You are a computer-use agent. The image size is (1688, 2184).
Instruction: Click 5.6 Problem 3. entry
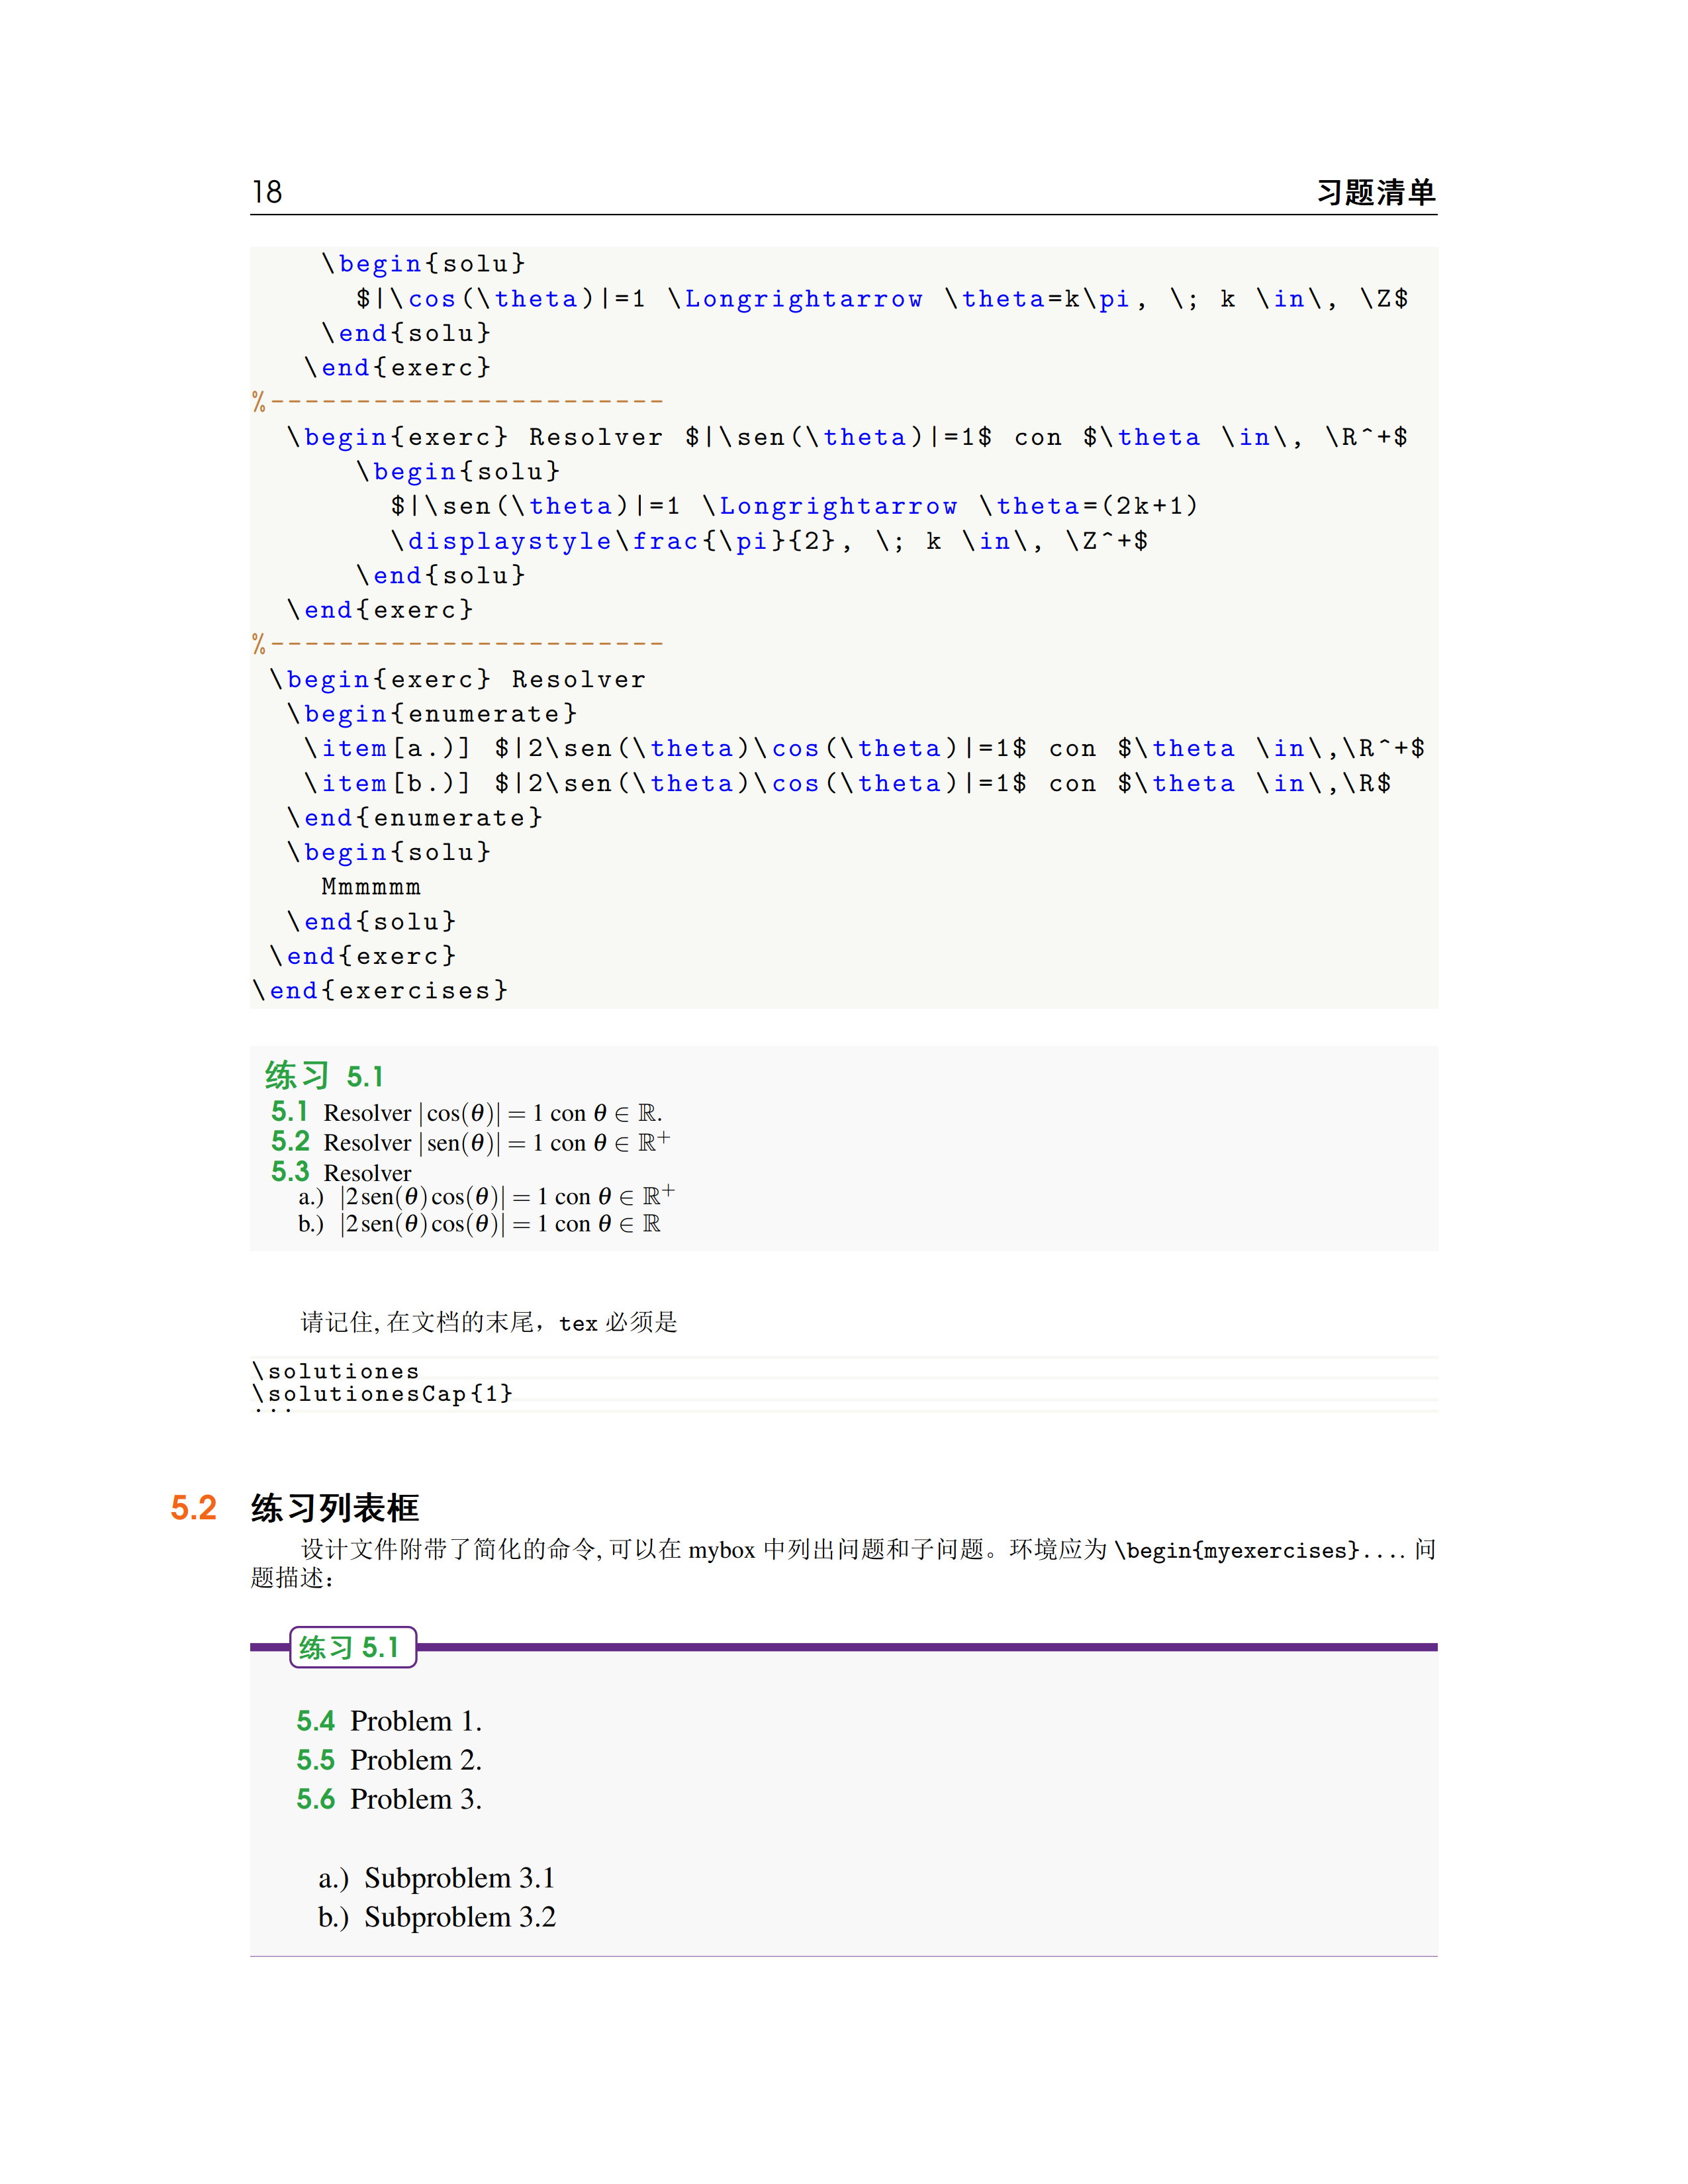click(389, 1799)
